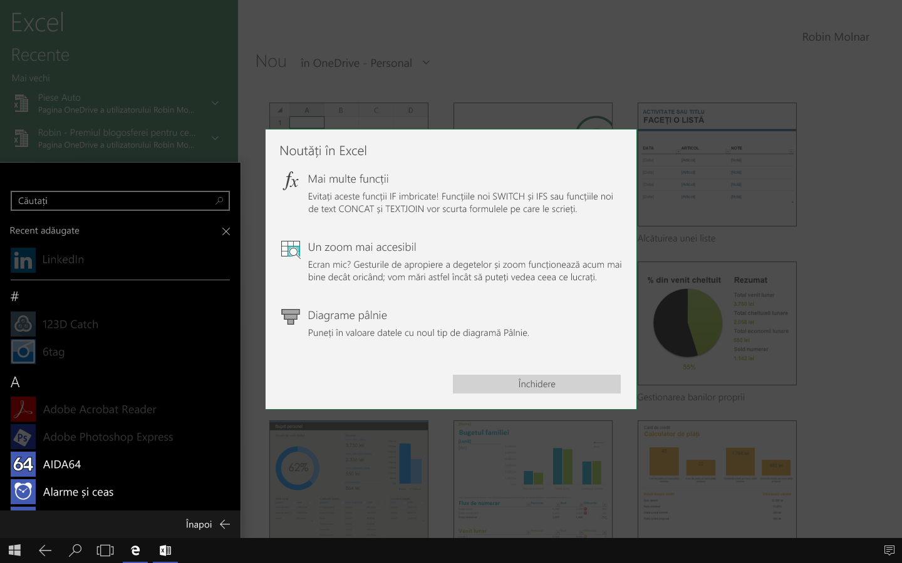Click the Robin Molnar account name
902x563 pixels.
coord(836,37)
